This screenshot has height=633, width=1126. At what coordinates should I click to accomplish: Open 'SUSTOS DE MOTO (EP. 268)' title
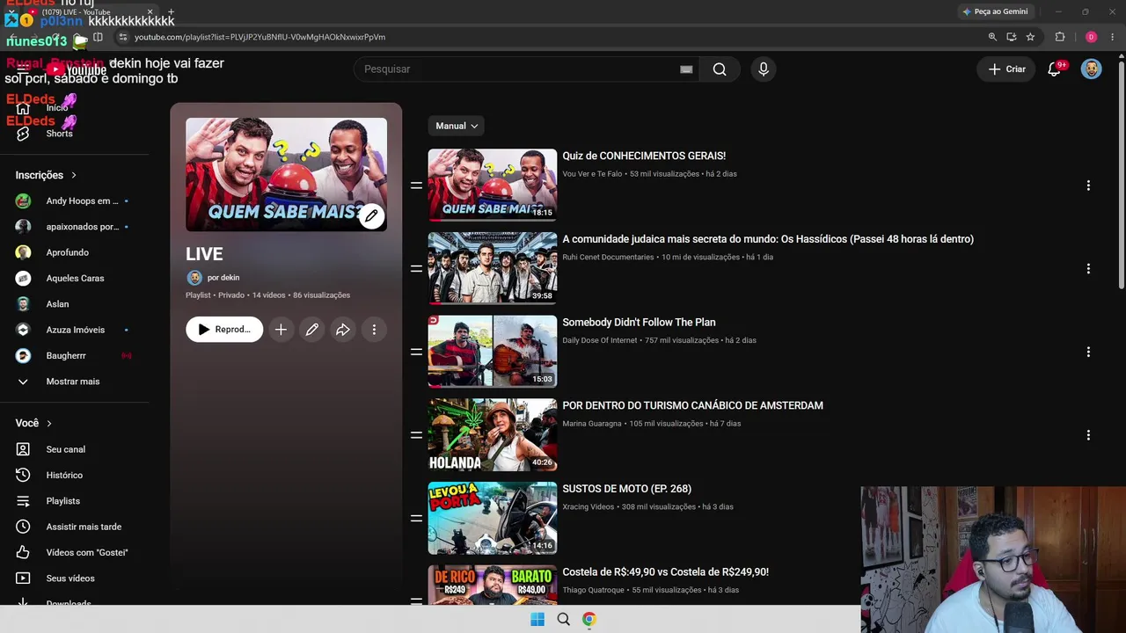(x=626, y=489)
